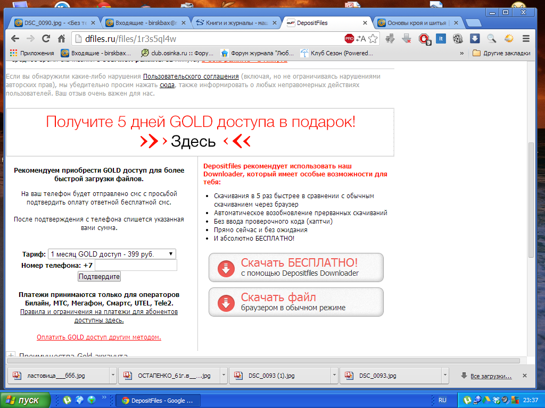This screenshot has height=408, width=545.
Task: Click Скачать БЕСПЛАТНО Downloader button
Action: tap(296, 268)
